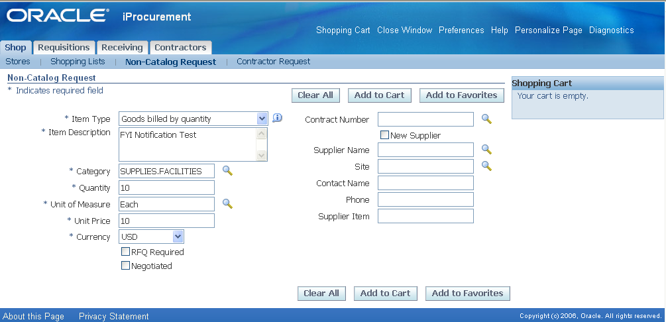Viewport: 666px width, 322px height.
Task: Open the Requisitions tab
Action: 64,47
